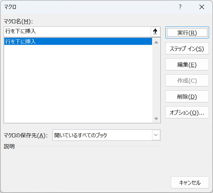Click the 説明 description label
213x193 pixels.
(9, 147)
